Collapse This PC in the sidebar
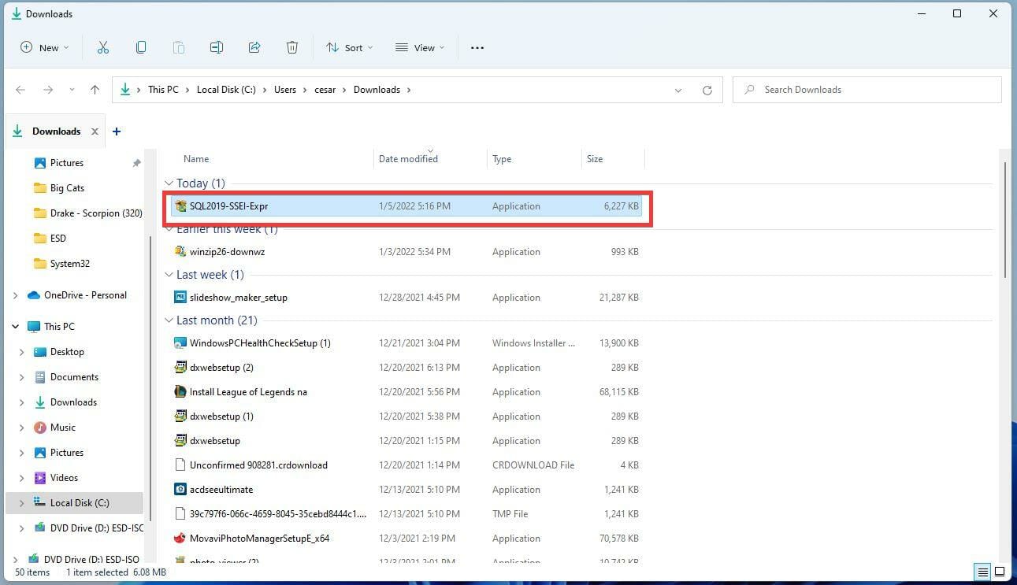This screenshot has height=585, width=1017. click(x=15, y=326)
